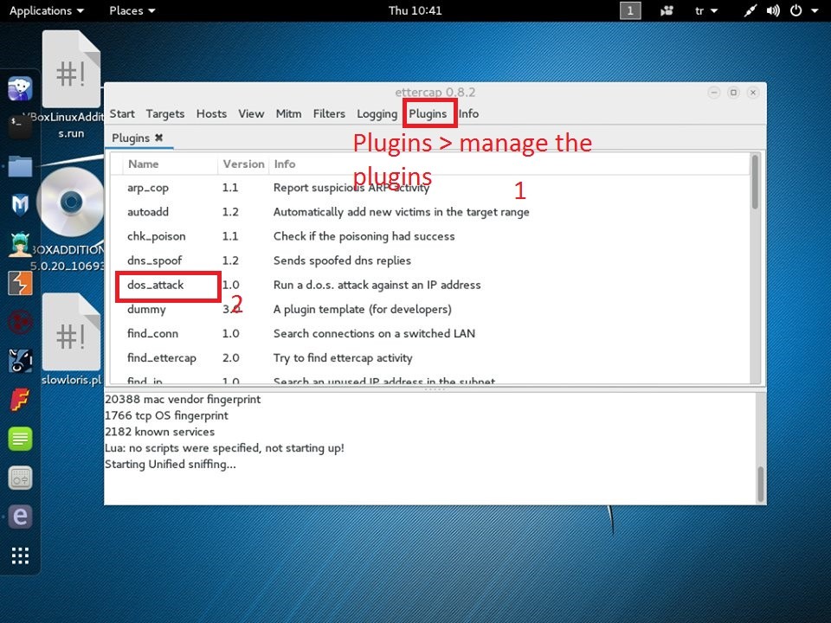Open the tr keyboard layout dropdown
The image size is (831, 623).
pos(706,10)
